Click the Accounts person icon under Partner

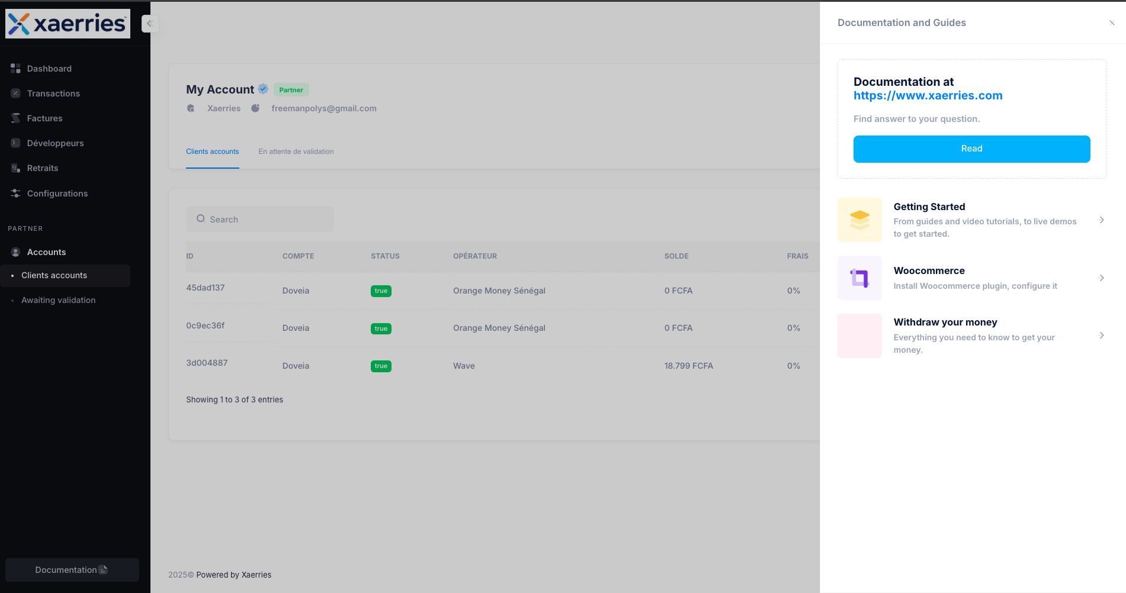tap(15, 252)
